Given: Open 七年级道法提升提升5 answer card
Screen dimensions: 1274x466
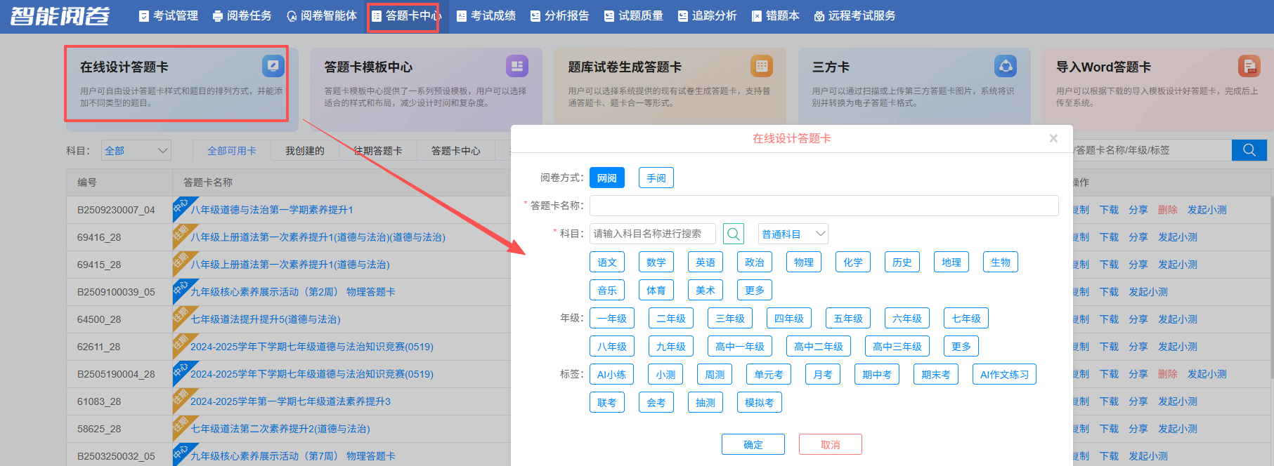Looking at the screenshot, I should [x=266, y=319].
